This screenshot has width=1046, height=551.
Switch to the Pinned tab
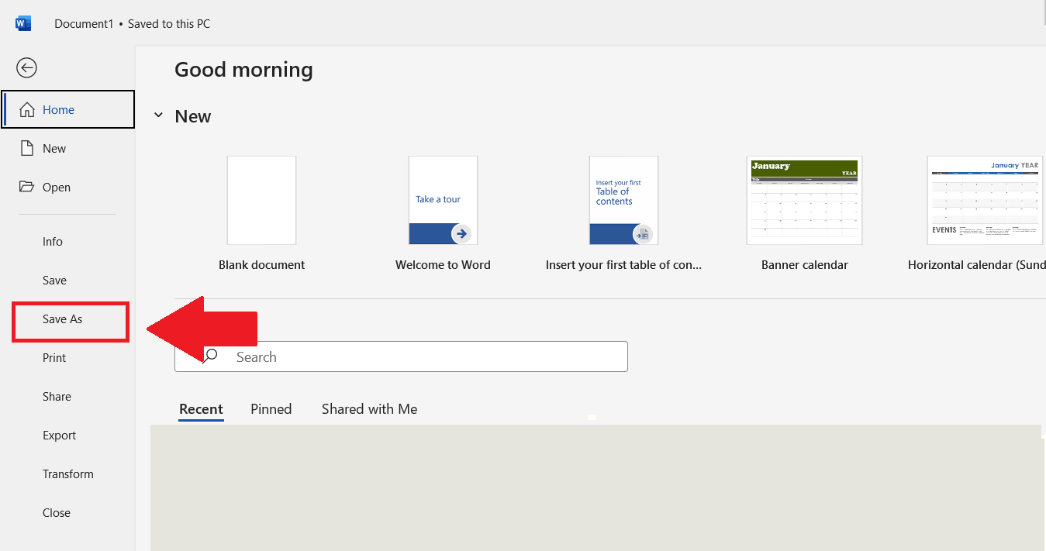coord(271,408)
